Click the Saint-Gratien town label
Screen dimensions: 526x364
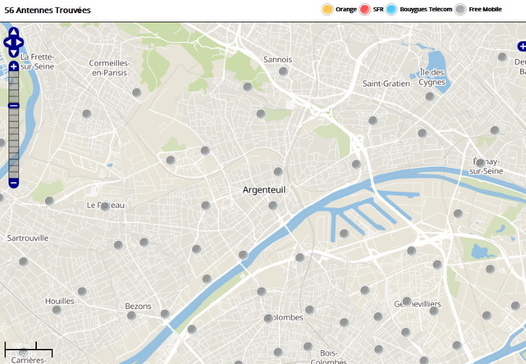tap(386, 84)
